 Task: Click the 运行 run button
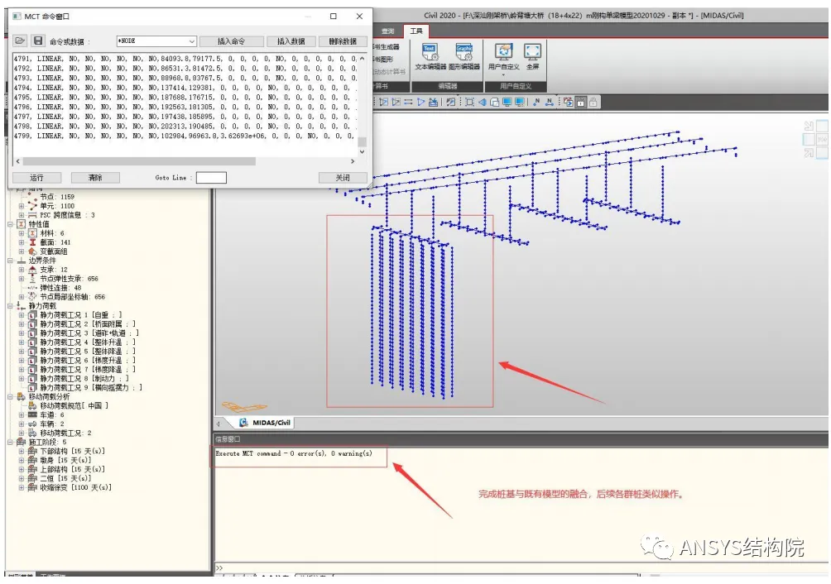coord(36,177)
